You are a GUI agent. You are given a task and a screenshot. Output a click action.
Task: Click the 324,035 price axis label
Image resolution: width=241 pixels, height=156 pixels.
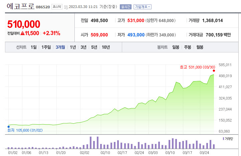225,98
